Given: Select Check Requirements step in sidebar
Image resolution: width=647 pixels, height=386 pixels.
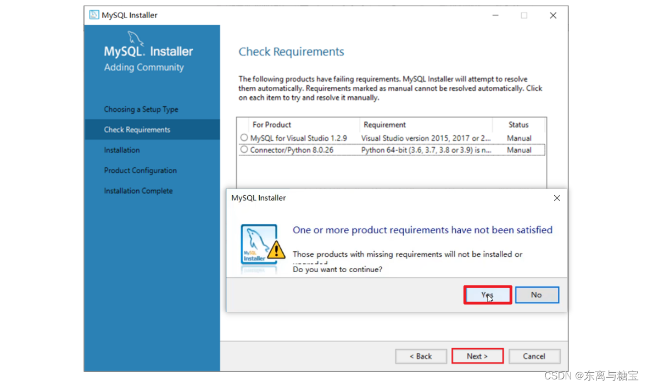Looking at the screenshot, I should (152, 129).
